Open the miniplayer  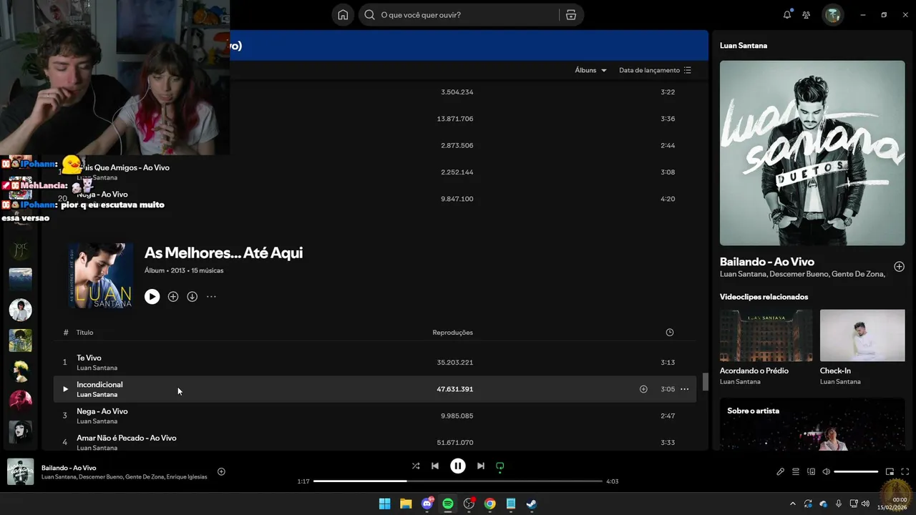pyautogui.click(x=890, y=471)
